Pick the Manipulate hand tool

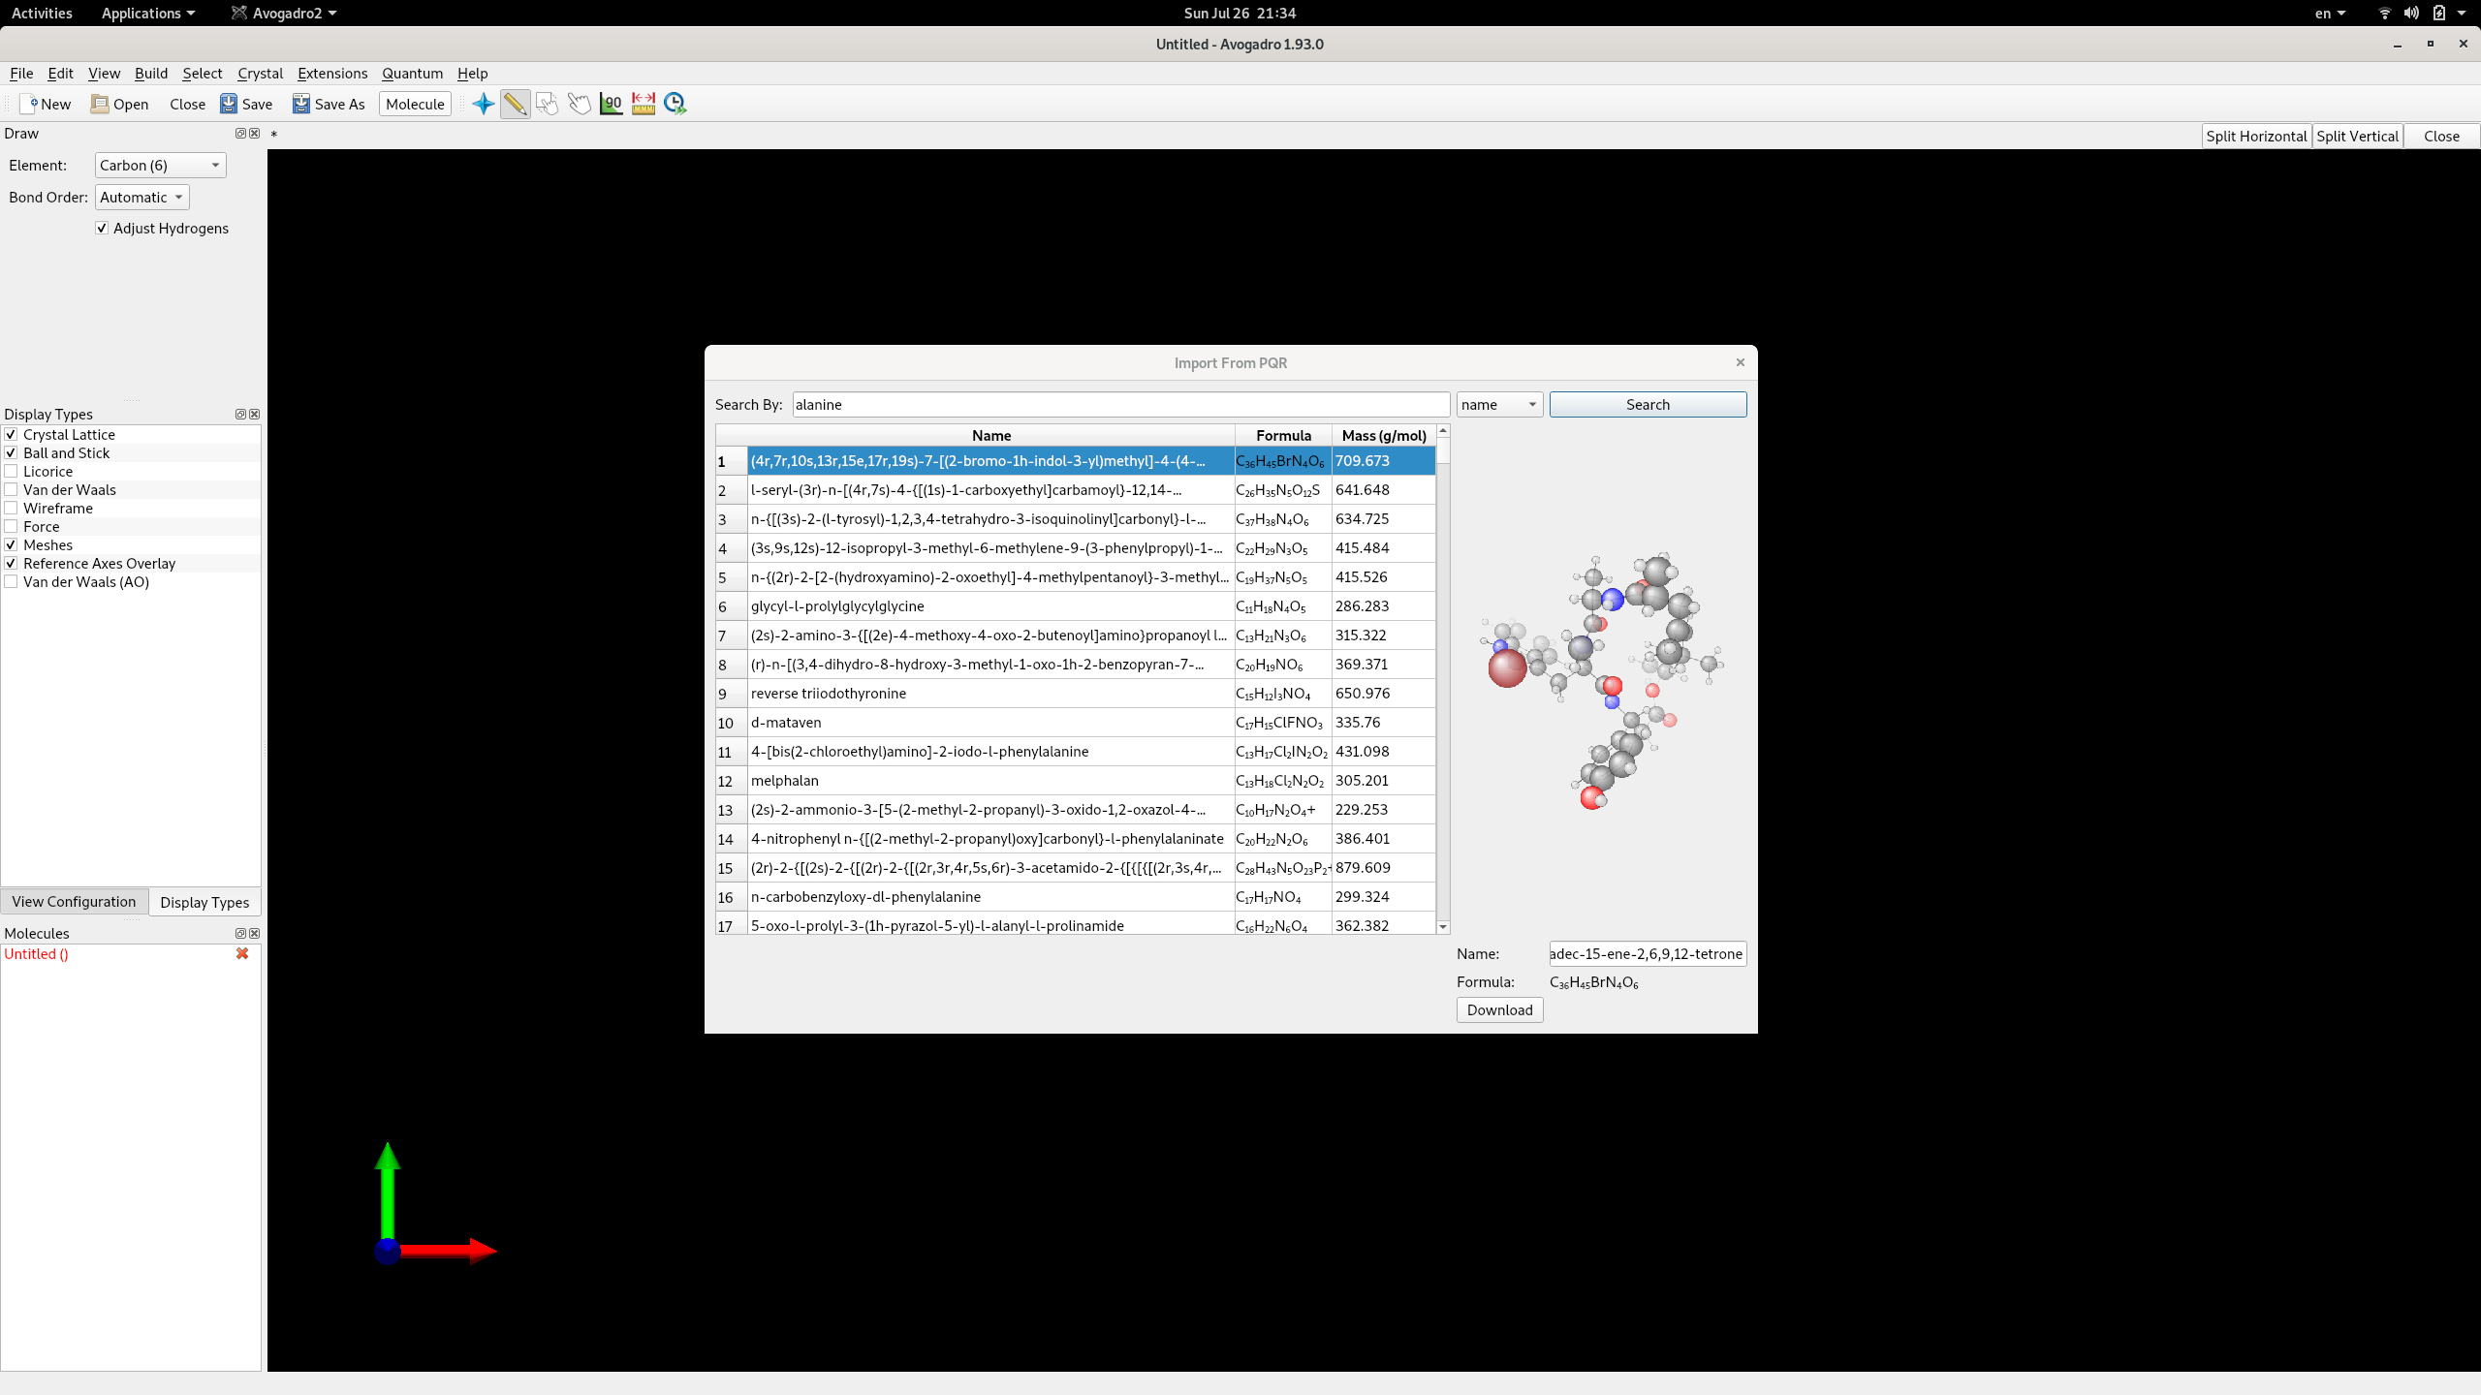coord(580,104)
